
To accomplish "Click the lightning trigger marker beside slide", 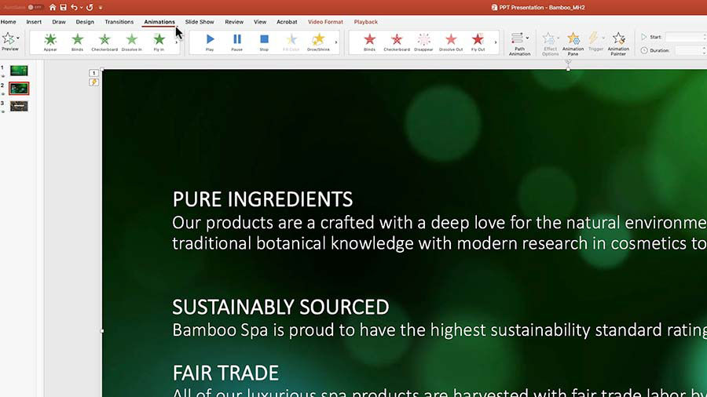I will 93,82.
